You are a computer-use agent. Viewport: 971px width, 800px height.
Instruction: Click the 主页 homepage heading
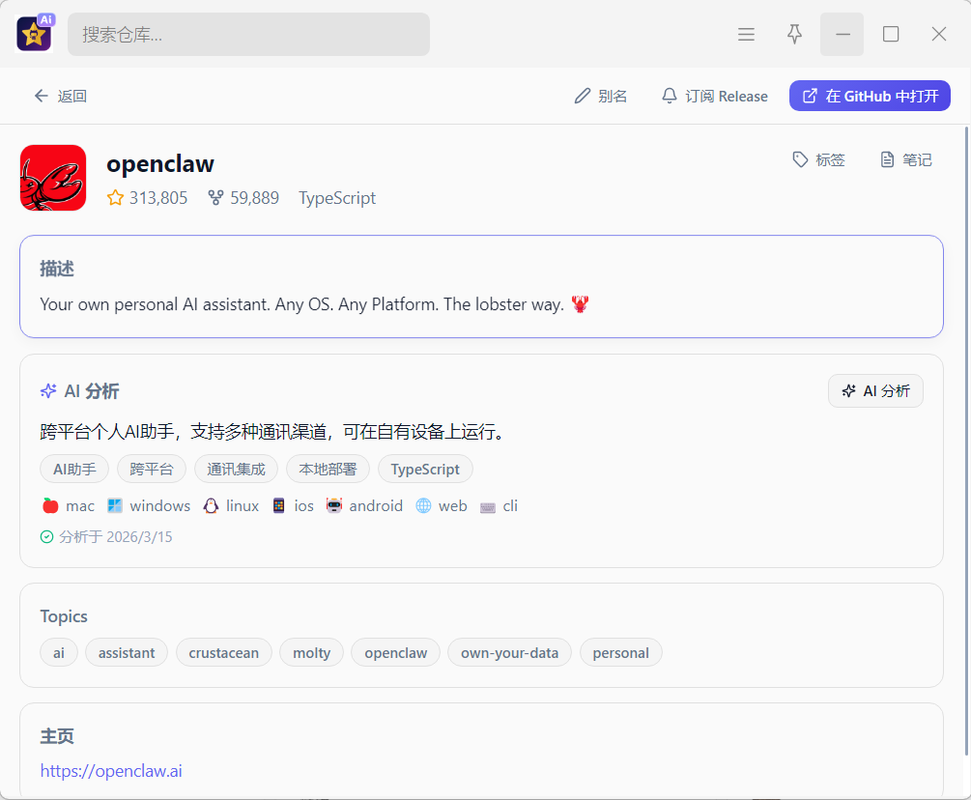pyautogui.click(x=57, y=735)
